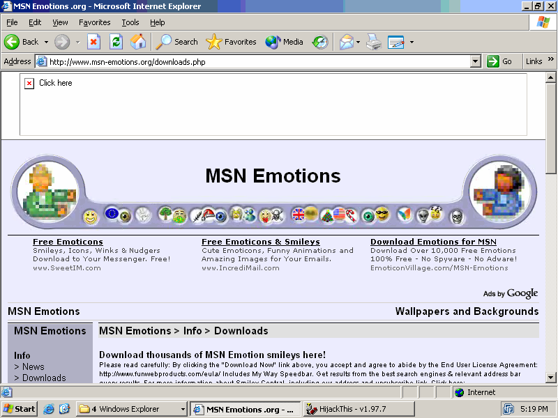This screenshot has width=558, height=418.
Task: Click the www.IncrediMail.com ad URL
Action: (241, 268)
